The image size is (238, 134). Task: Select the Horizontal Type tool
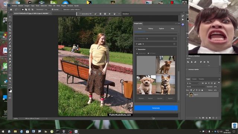pos(10,68)
